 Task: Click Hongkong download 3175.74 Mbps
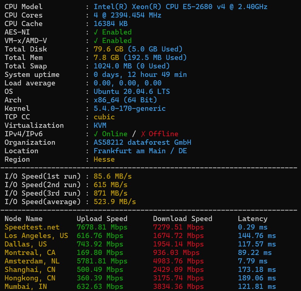(x=178, y=278)
